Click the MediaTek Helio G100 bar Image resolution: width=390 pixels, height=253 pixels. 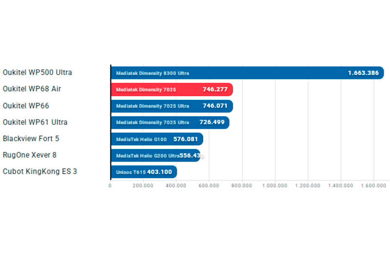[x=157, y=139]
